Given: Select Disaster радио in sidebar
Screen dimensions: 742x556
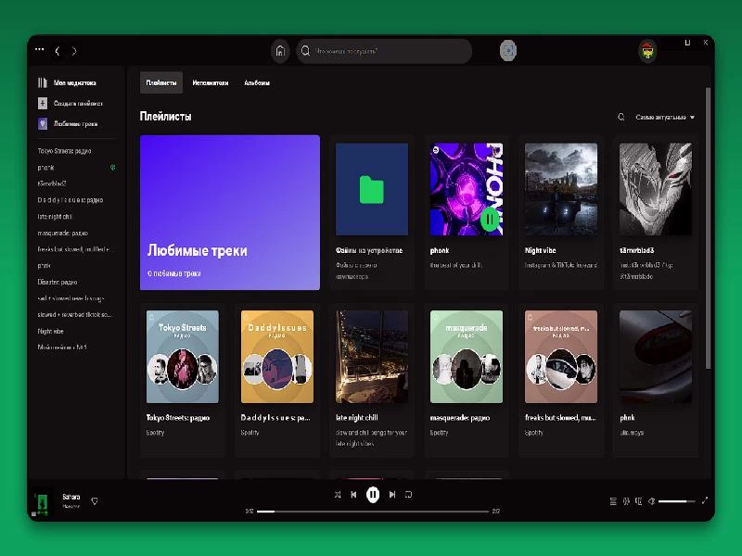Looking at the screenshot, I should (58, 283).
